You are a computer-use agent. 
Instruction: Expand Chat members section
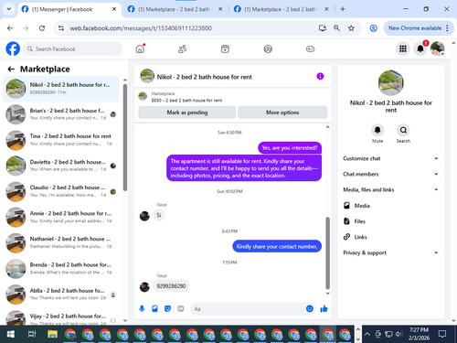click(390, 174)
